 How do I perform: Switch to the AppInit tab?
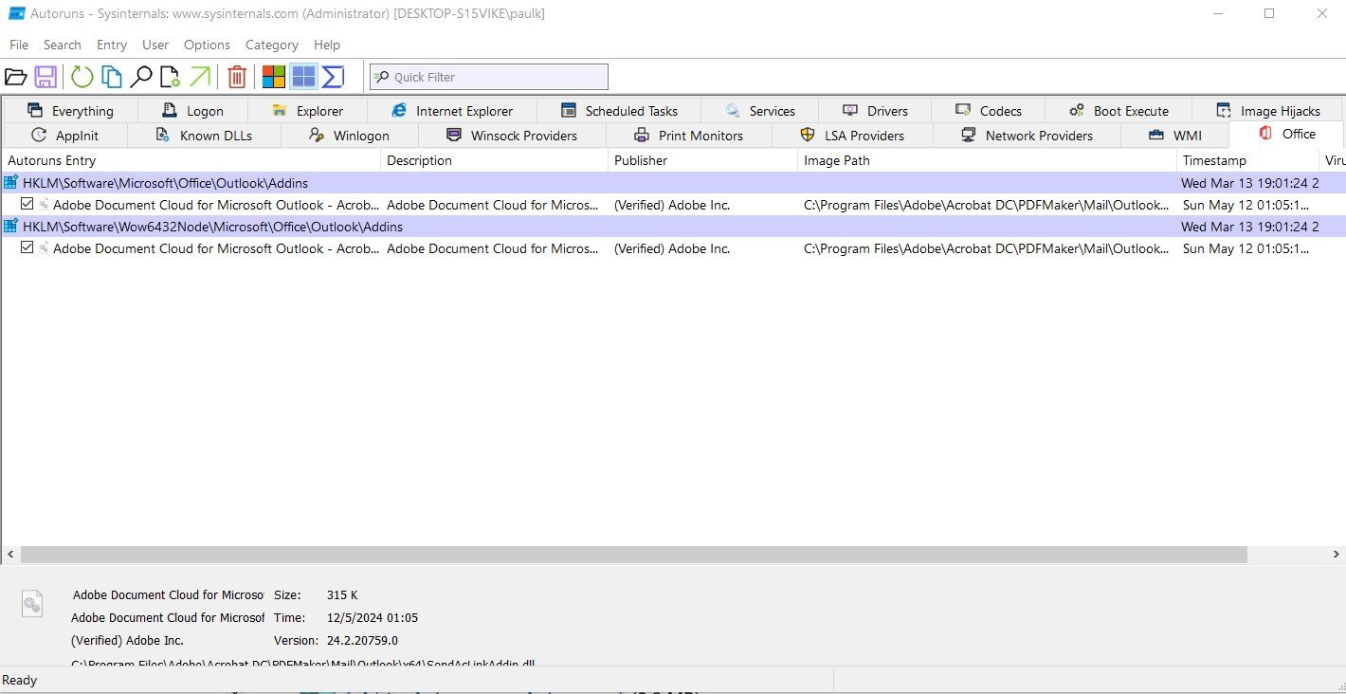pyautogui.click(x=64, y=136)
